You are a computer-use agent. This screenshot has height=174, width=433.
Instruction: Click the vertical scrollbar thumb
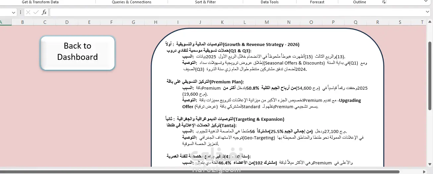430,76
